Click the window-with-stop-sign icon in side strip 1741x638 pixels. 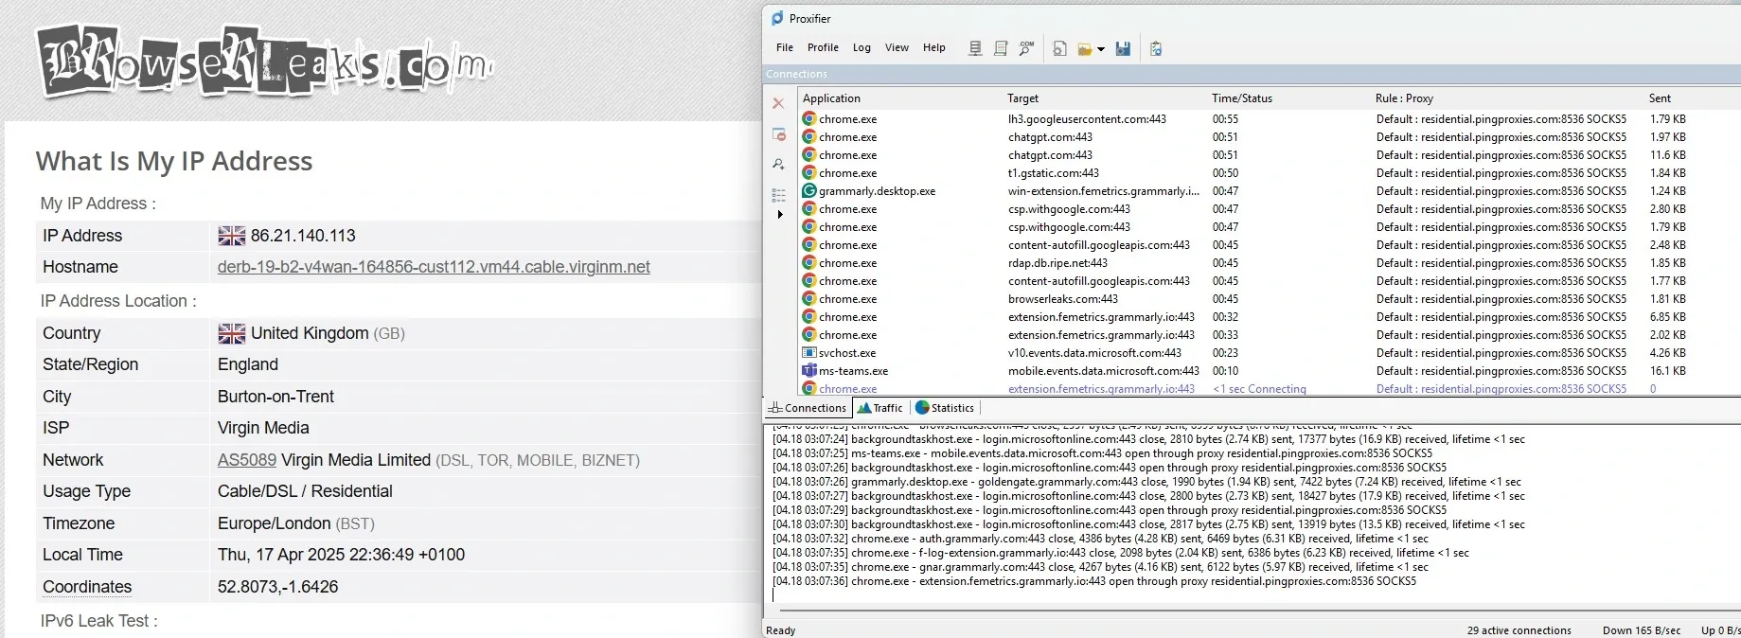click(x=779, y=134)
